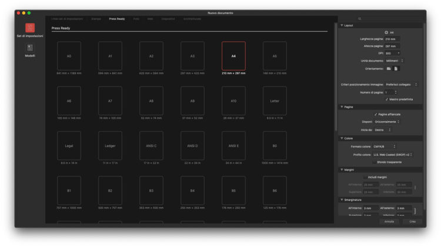
Task: Collapse the Colore section
Action: [342, 138]
